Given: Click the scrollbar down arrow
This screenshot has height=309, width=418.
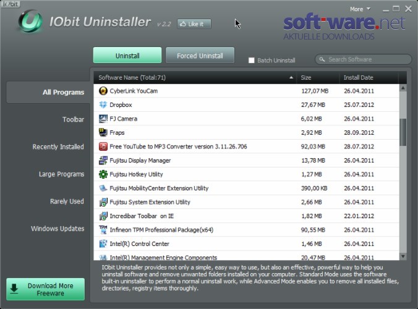Looking at the screenshot, I should 403,256.
